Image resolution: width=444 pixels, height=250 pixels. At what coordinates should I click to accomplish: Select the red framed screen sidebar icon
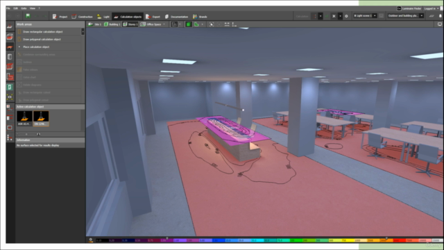10,128
